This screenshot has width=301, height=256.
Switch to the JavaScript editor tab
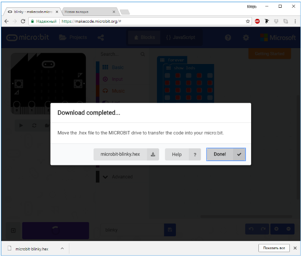coord(181,37)
